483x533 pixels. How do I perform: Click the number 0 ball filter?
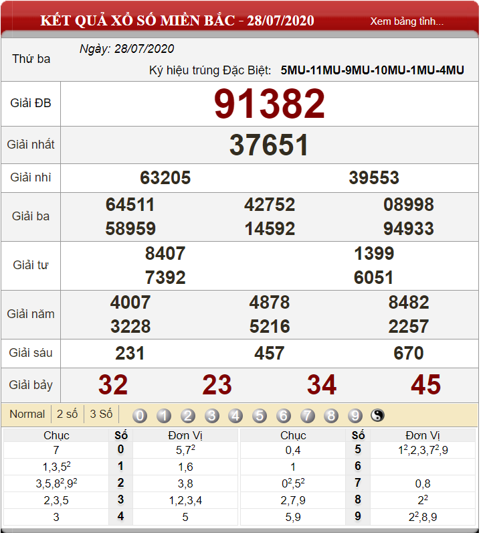(140, 415)
